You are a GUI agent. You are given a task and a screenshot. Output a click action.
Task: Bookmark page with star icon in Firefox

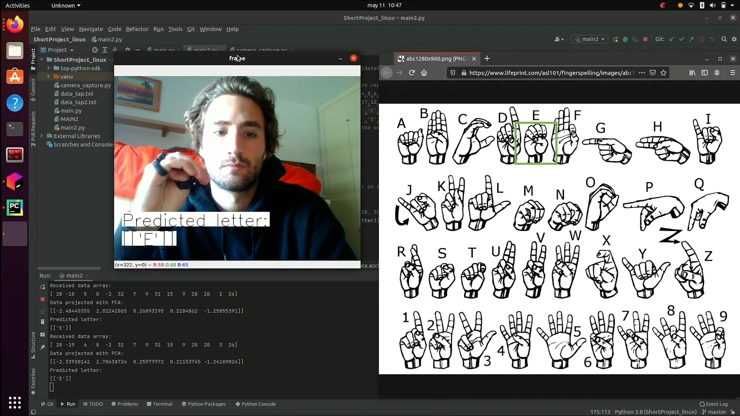[x=663, y=73]
